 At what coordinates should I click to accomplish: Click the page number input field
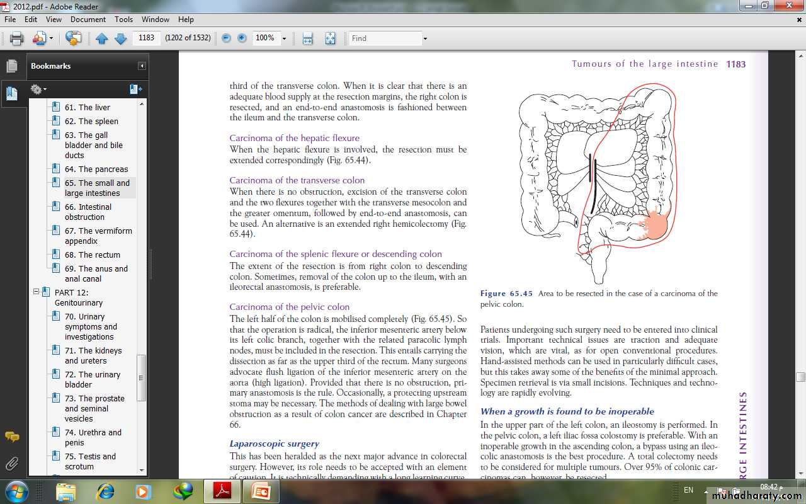click(146, 38)
